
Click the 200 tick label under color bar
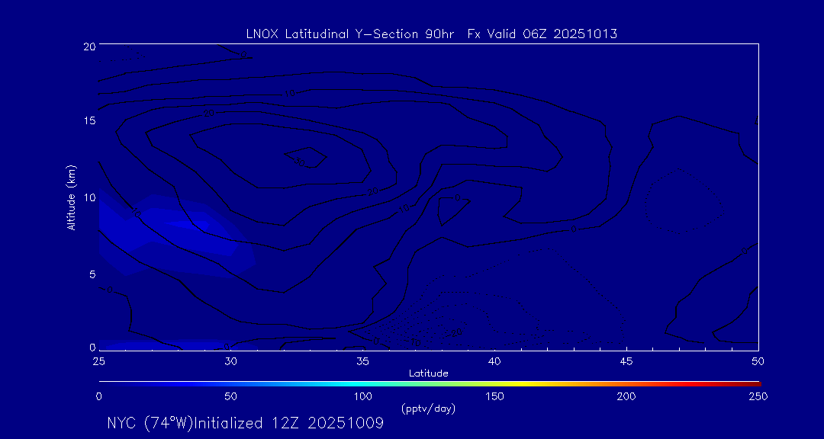click(626, 396)
